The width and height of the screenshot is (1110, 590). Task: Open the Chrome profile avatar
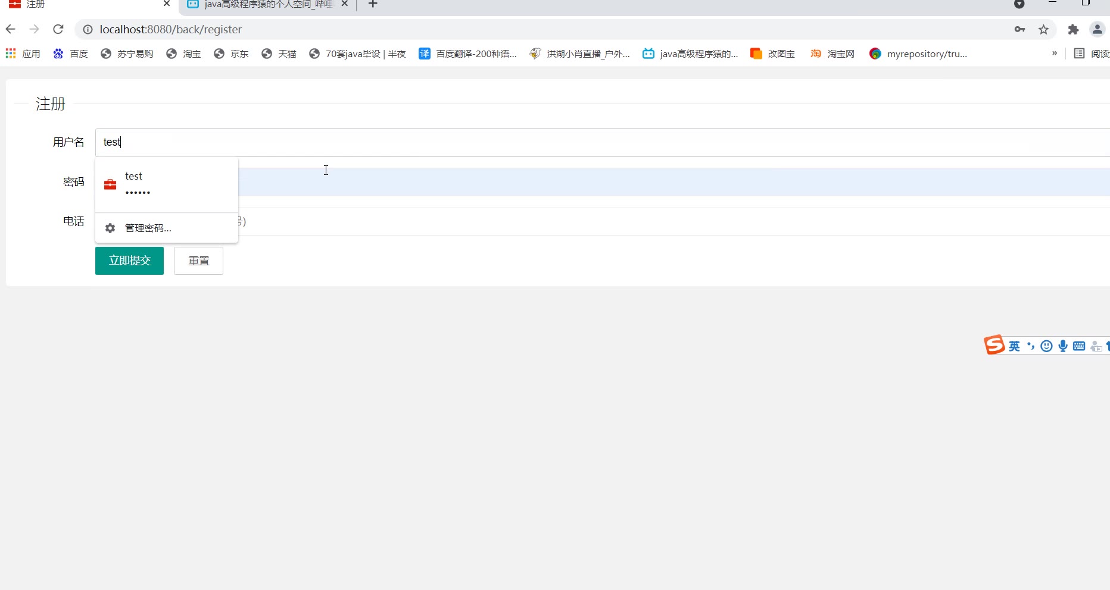point(1097,29)
